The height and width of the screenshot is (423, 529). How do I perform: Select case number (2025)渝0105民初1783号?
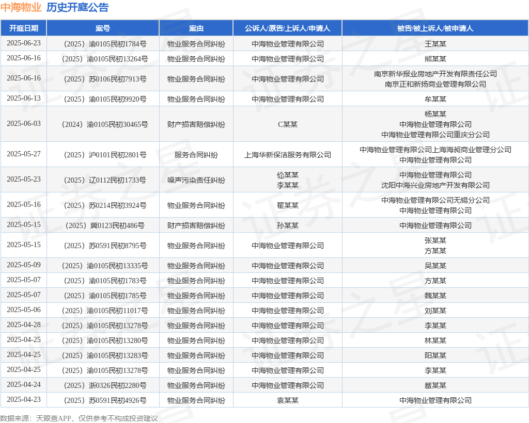[x=105, y=281]
